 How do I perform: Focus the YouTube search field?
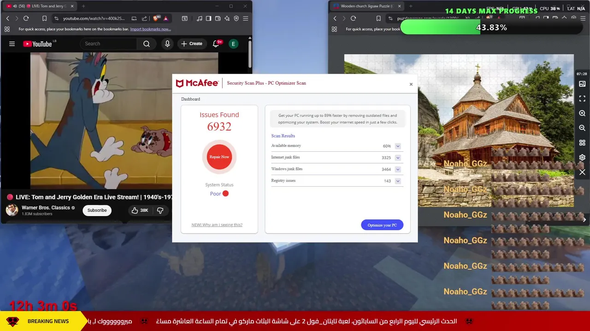tap(108, 44)
